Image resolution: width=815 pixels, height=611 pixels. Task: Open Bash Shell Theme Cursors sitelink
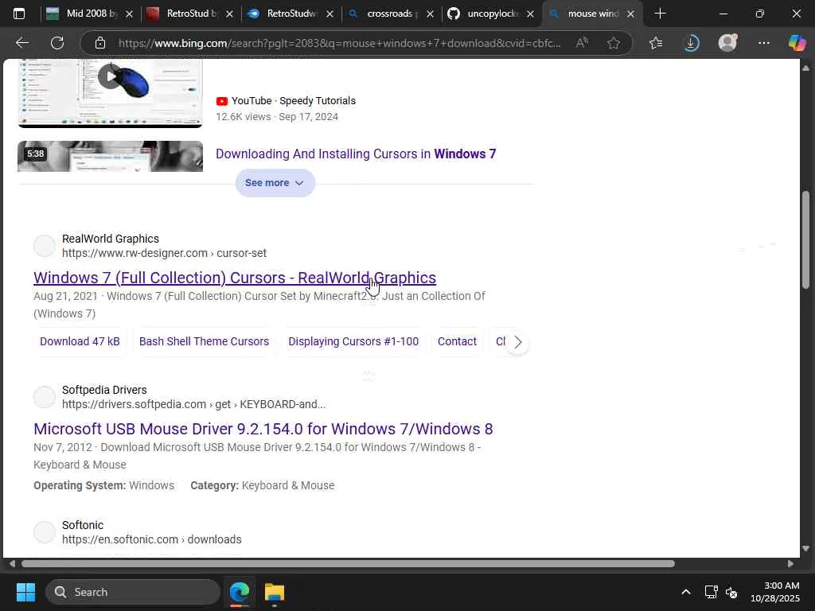click(205, 341)
